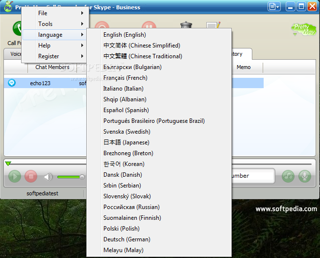Open the Help submenu

coord(55,45)
